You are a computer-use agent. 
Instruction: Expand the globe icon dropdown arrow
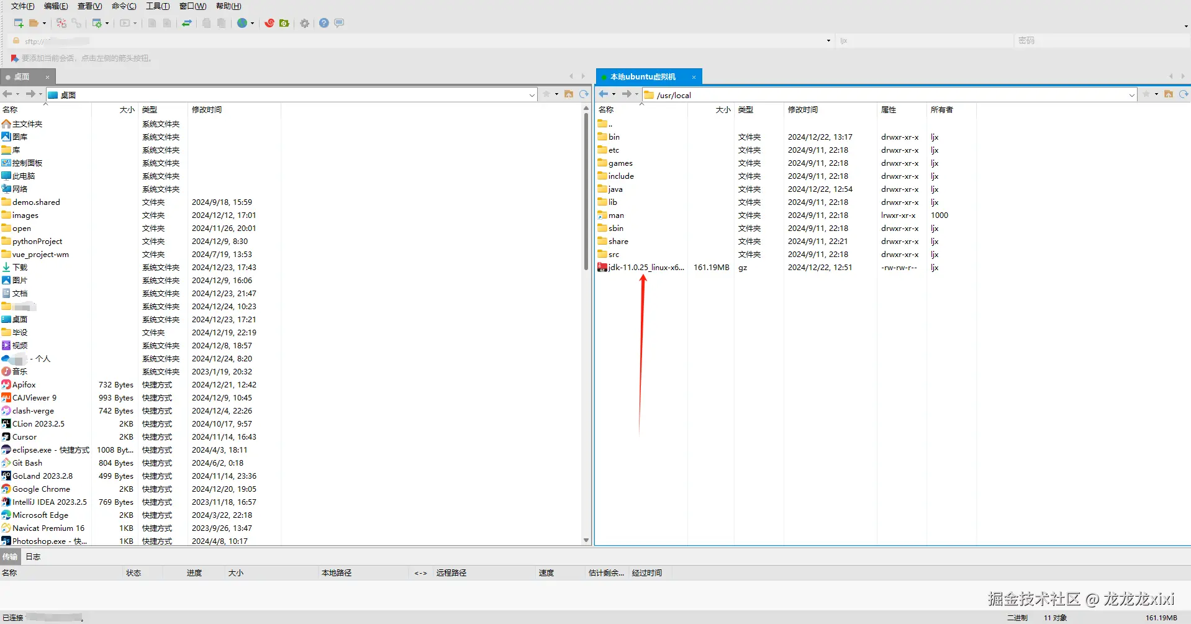click(252, 24)
